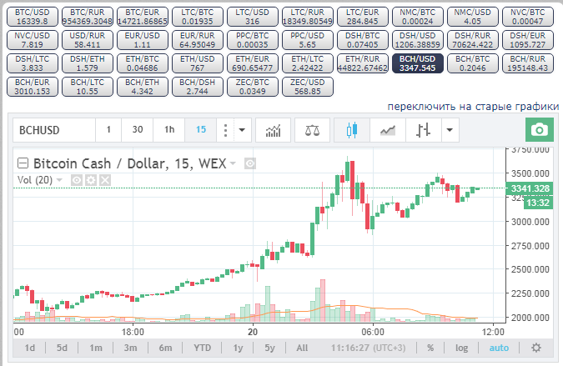563x366 pixels.
Task: Select the BCH/LTC pair
Action: (88, 87)
